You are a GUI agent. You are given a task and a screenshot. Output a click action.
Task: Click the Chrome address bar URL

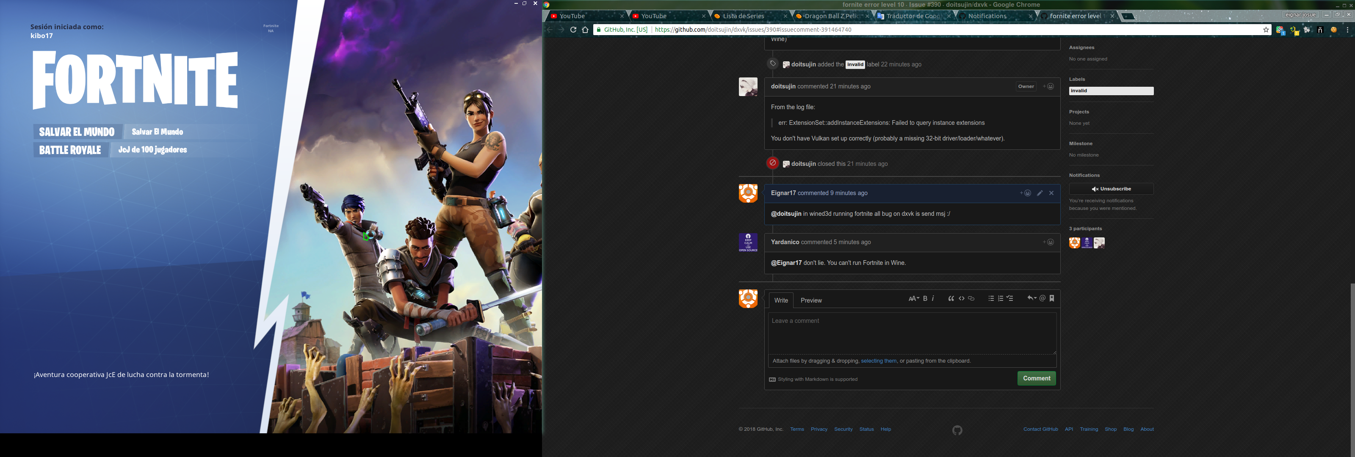point(753,30)
